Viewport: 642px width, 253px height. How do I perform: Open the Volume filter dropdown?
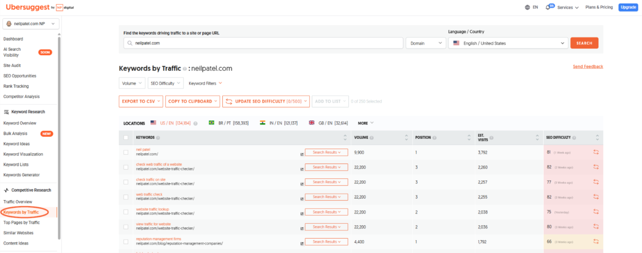[132, 83]
